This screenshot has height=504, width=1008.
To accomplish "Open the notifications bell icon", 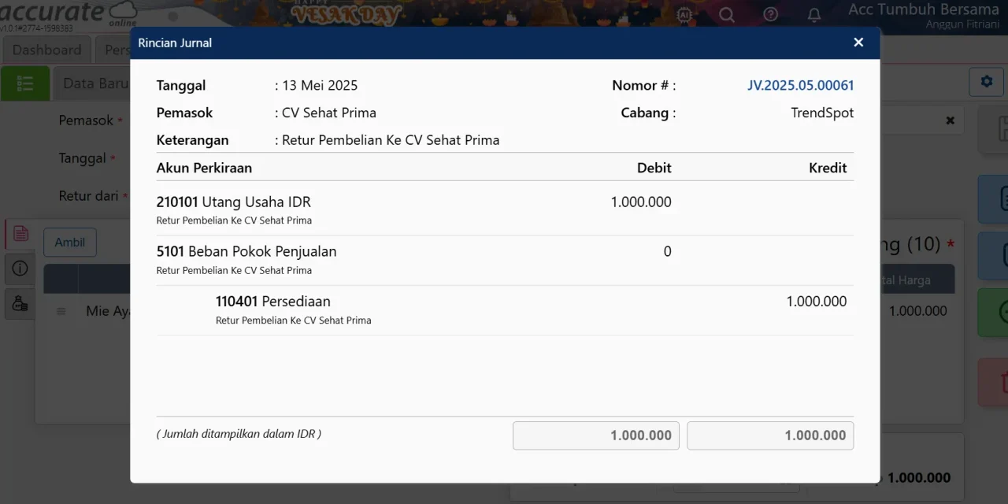I will coord(814,15).
